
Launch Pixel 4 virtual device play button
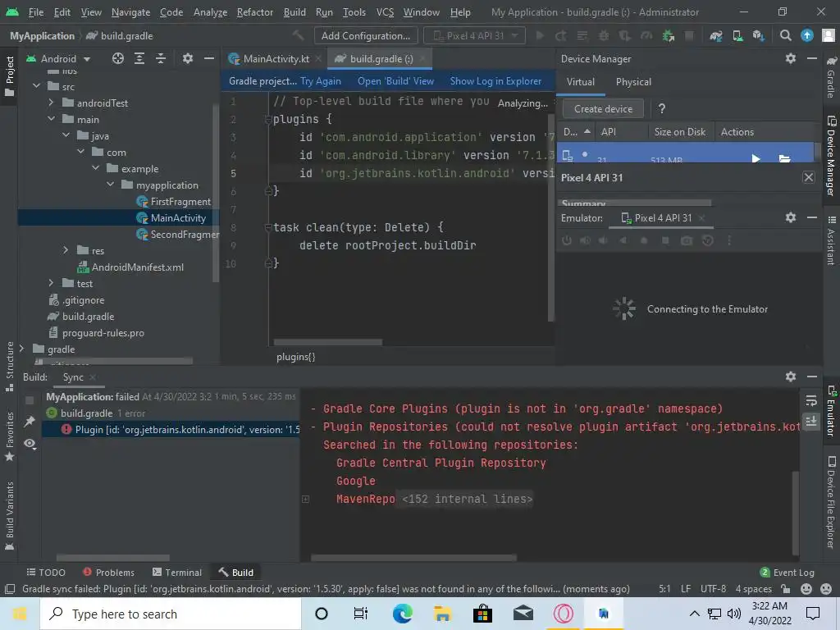pos(756,158)
